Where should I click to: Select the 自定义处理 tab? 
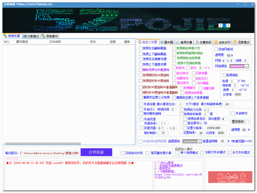pyautogui.click(x=147, y=42)
